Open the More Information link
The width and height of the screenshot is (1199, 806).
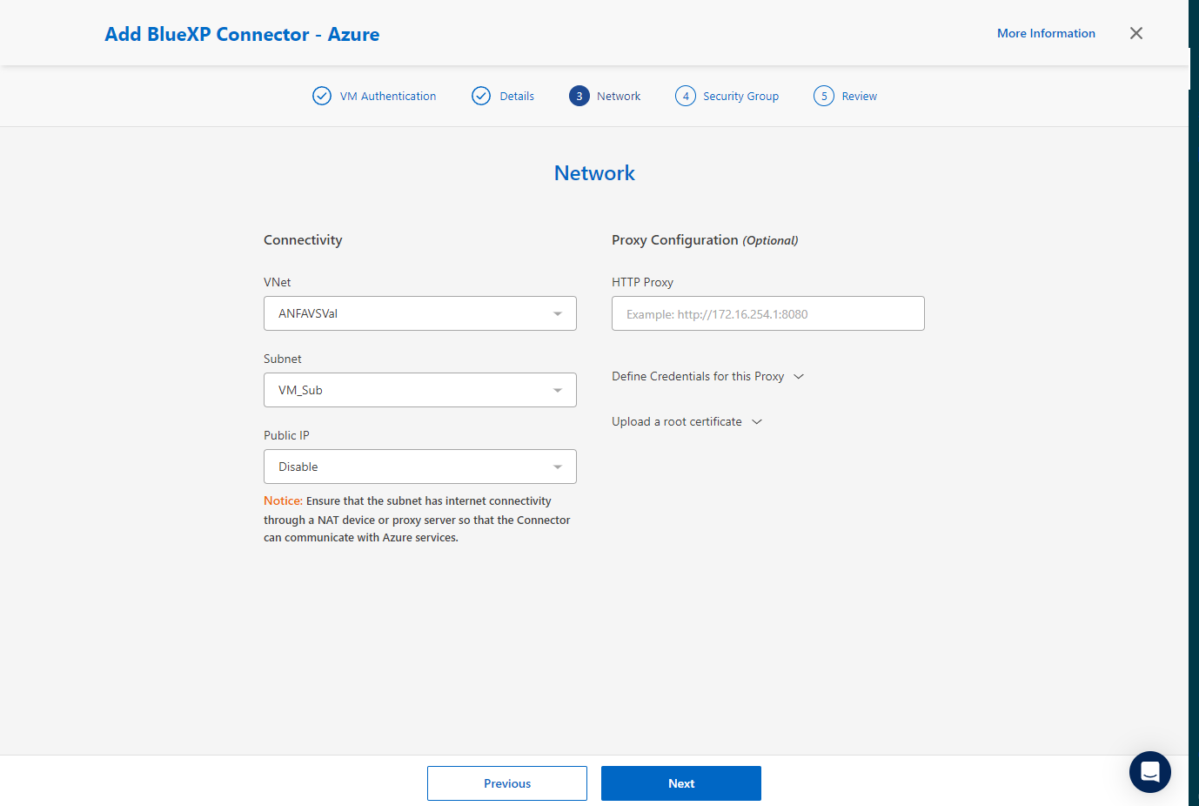[x=1046, y=33]
